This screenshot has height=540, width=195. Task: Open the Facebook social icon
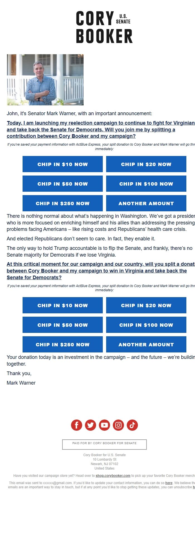[77, 425]
